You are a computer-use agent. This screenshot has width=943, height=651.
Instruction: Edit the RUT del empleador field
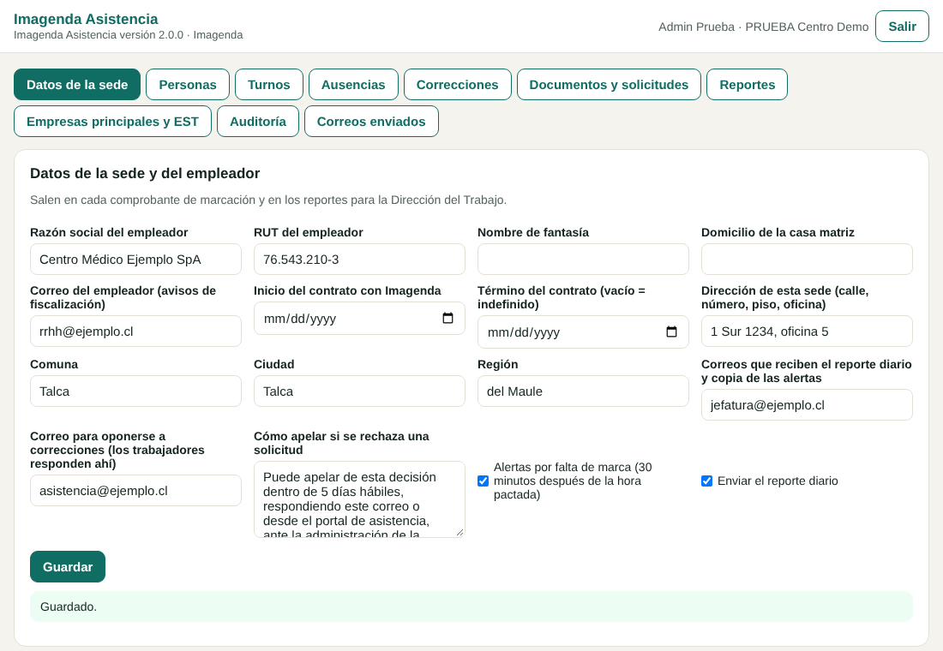point(360,259)
